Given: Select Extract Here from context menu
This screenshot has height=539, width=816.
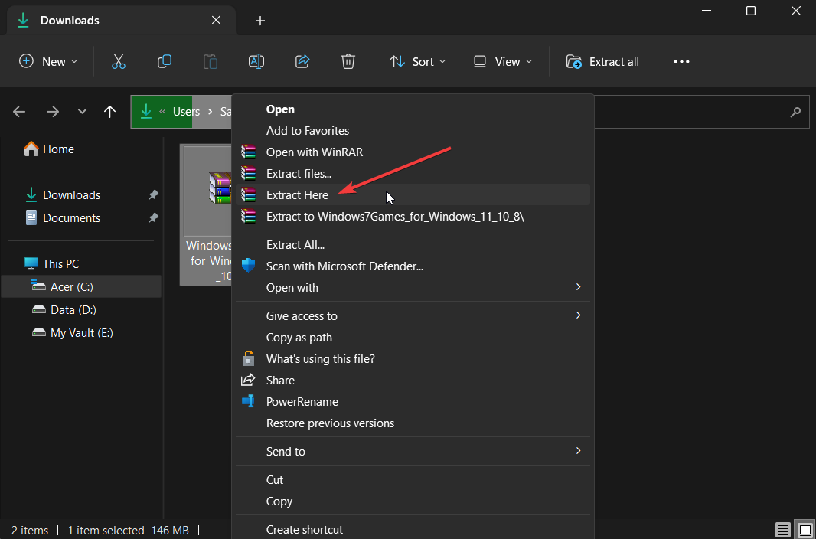Looking at the screenshot, I should [297, 195].
